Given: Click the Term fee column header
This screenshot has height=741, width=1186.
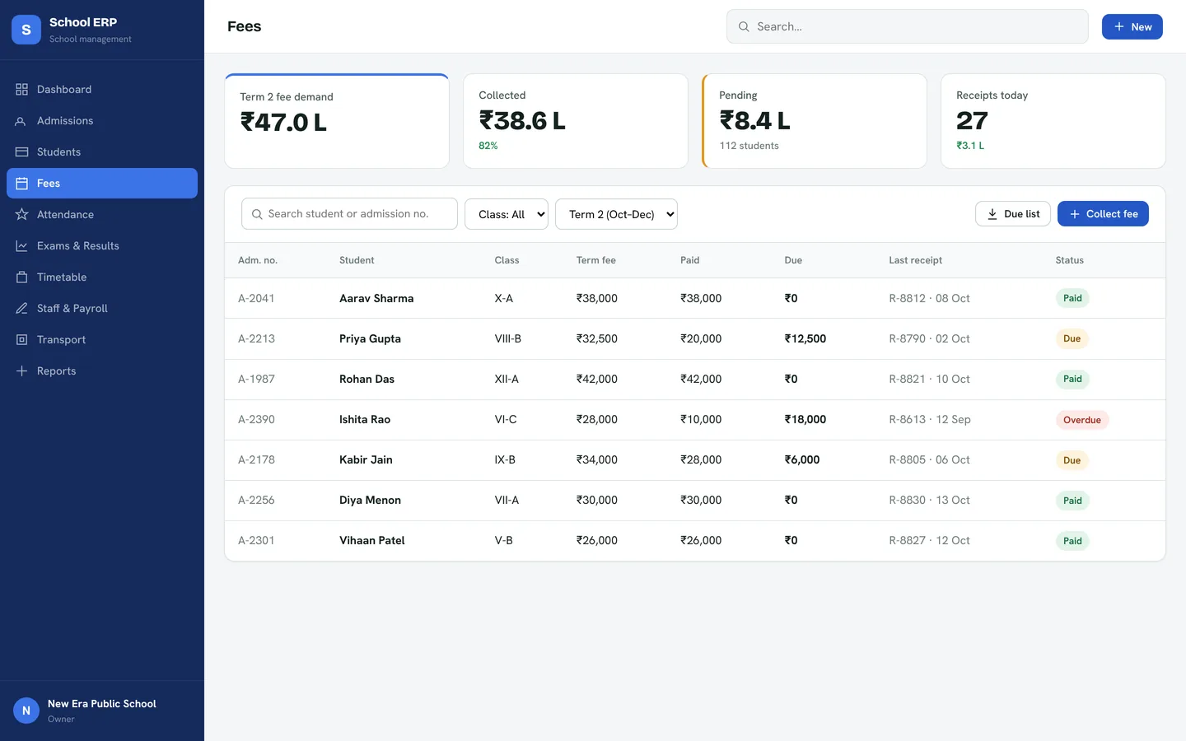Looking at the screenshot, I should (x=596, y=260).
